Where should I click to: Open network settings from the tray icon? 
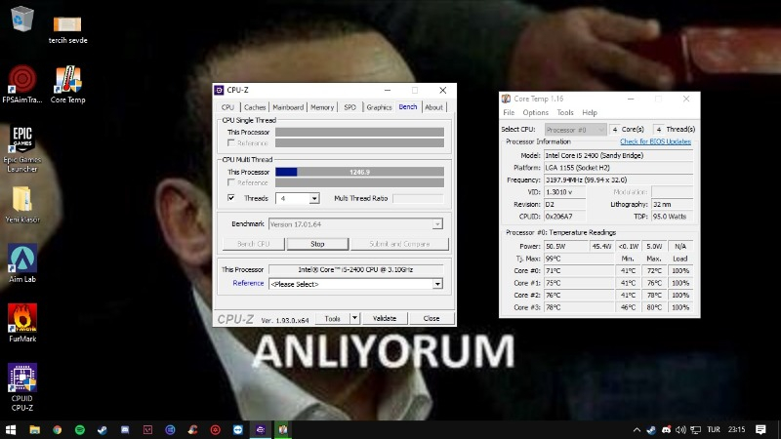[696, 429]
